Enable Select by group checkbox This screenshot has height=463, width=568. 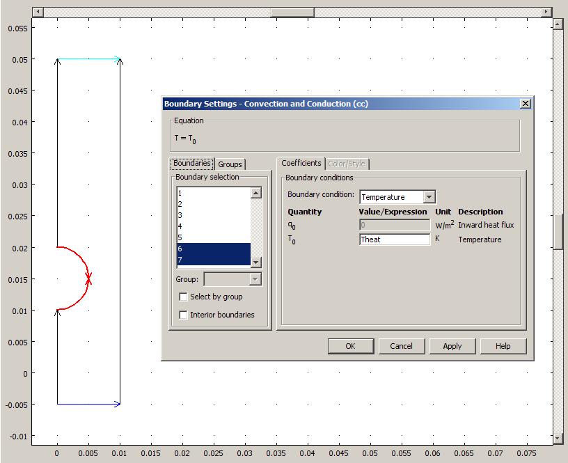[x=183, y=297]
